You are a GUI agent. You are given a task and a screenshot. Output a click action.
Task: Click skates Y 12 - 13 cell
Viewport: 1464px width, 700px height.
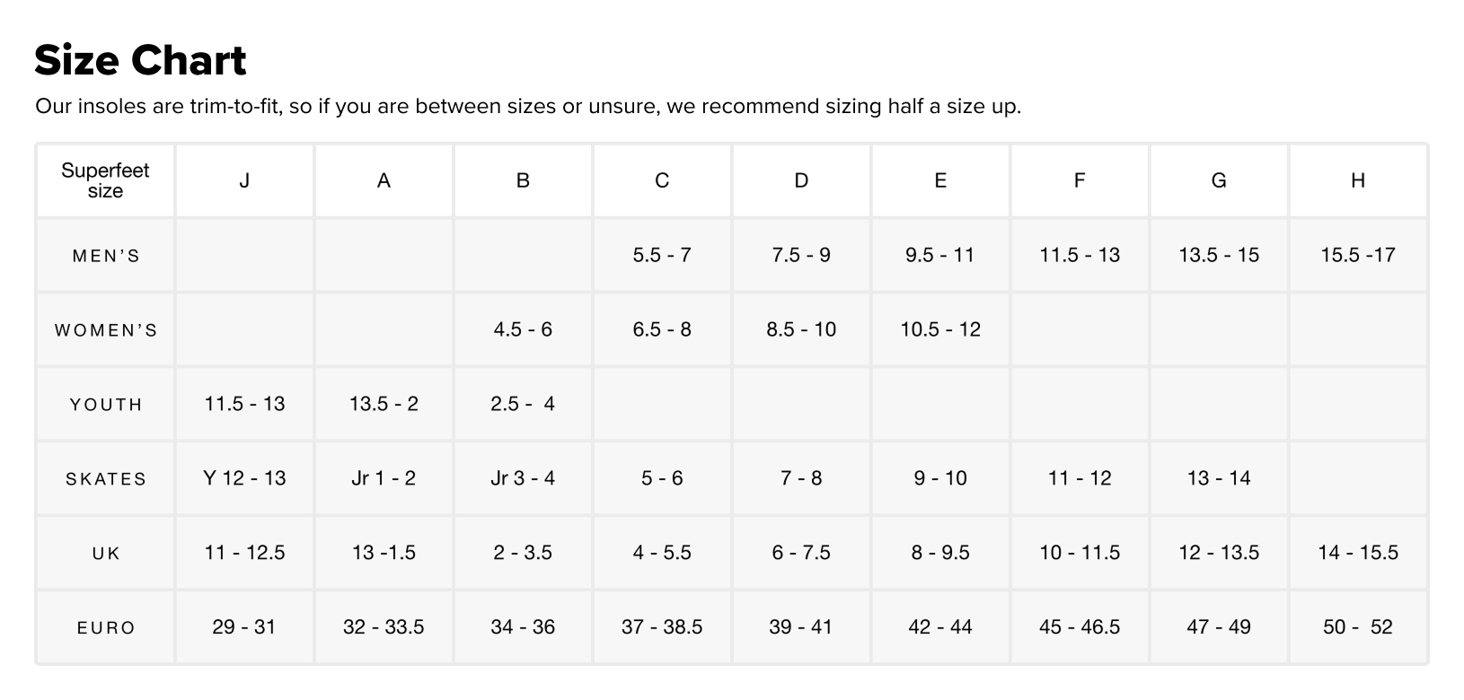click(244, 478)
